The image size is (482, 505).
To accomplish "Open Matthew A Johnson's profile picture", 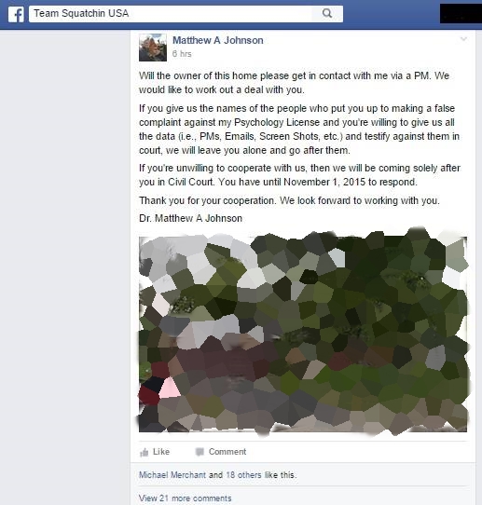I will (x=153, y=48).
